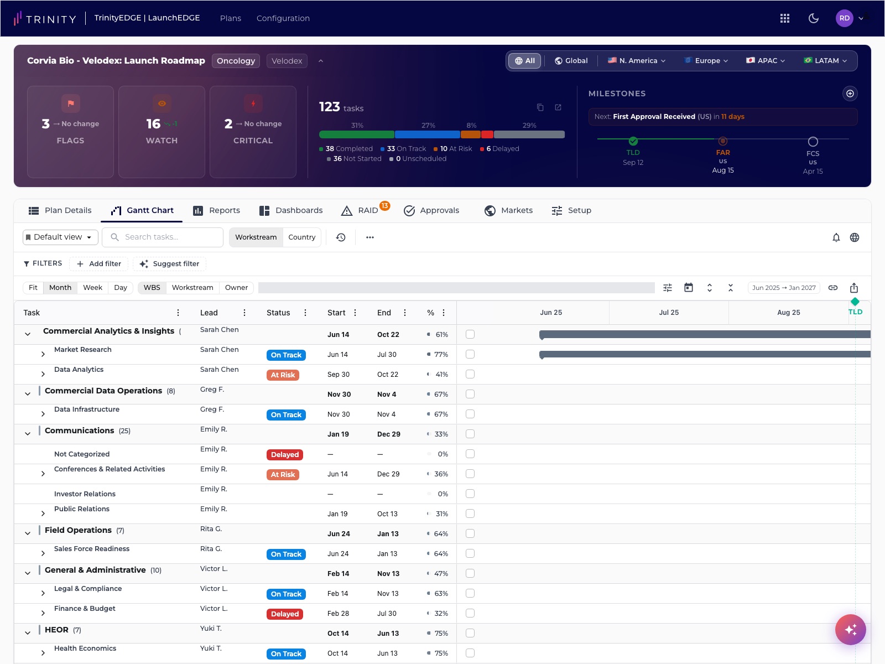Open the history clock icon
Screen dimensions: 885x664
(x=341, y=237)
